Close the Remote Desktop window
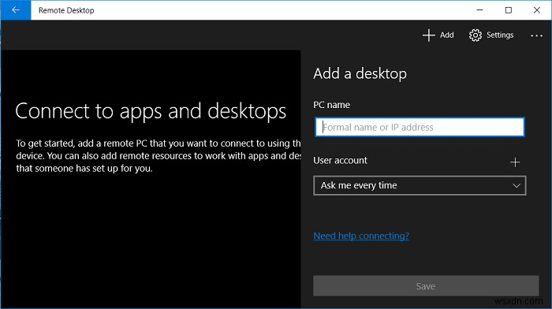This screenshot has height=309, width=552. tap(536, 10)
